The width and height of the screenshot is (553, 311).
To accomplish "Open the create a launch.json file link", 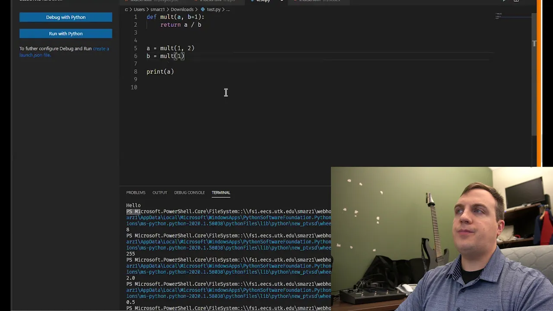I will (x=64, y=52).
